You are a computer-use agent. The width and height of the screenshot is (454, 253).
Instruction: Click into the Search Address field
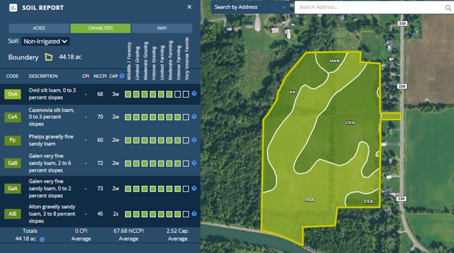coord(368,8)
